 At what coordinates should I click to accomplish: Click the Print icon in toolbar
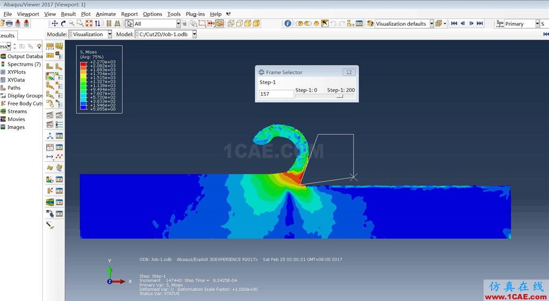(x=10, y=24)
